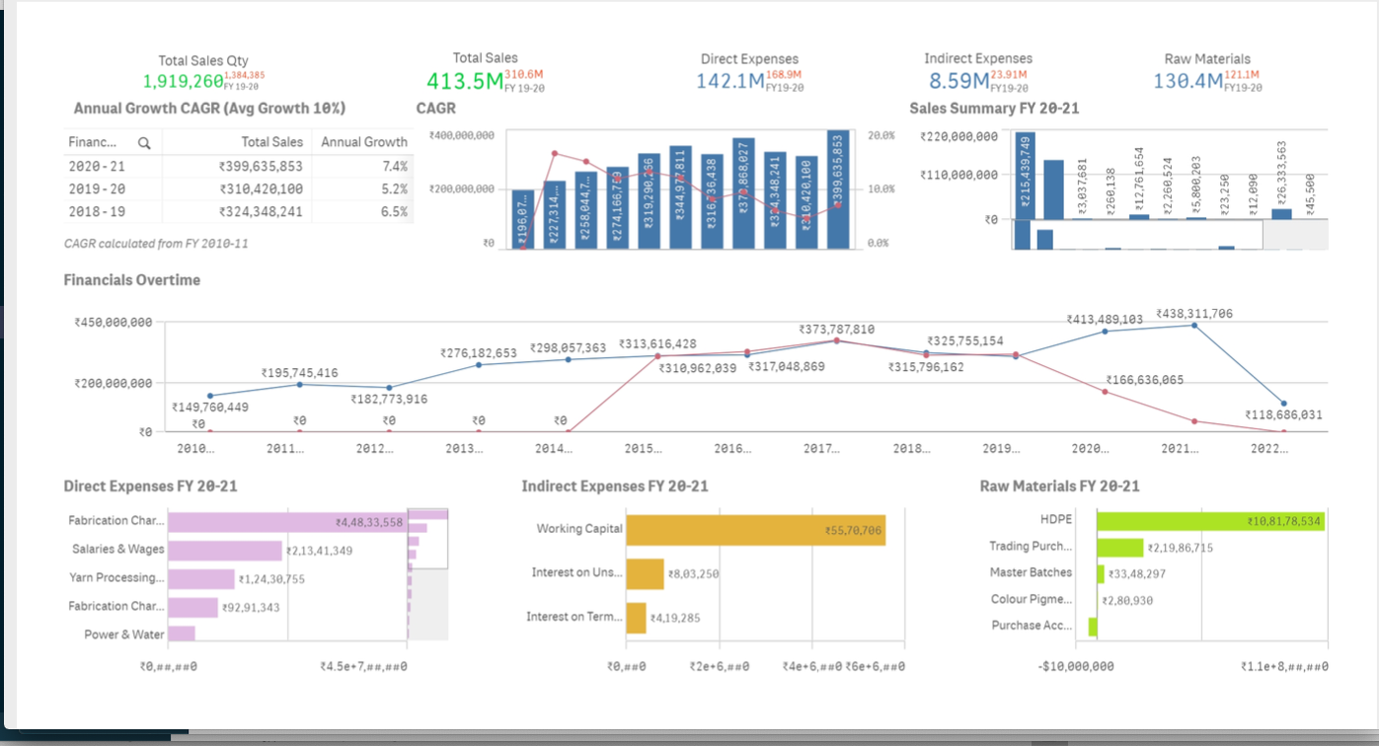Click the ₹324,348,241 cell in the growth table
The height and width of the screenshot is (746, 1379).
coord(261,211)
